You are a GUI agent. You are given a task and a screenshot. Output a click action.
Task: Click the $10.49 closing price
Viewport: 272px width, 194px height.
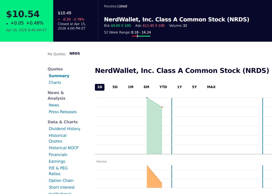(x=64, y=13)
